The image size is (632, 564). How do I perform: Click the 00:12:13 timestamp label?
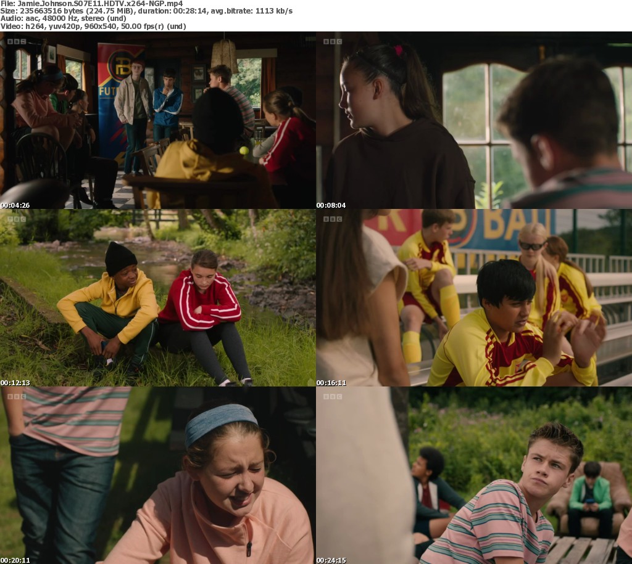pyautogui.click(x=15, y=383)
